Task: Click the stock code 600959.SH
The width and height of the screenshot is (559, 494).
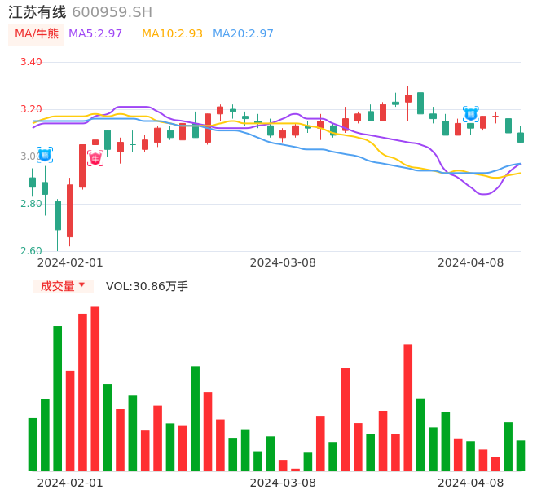Action: tap(112, 12)
